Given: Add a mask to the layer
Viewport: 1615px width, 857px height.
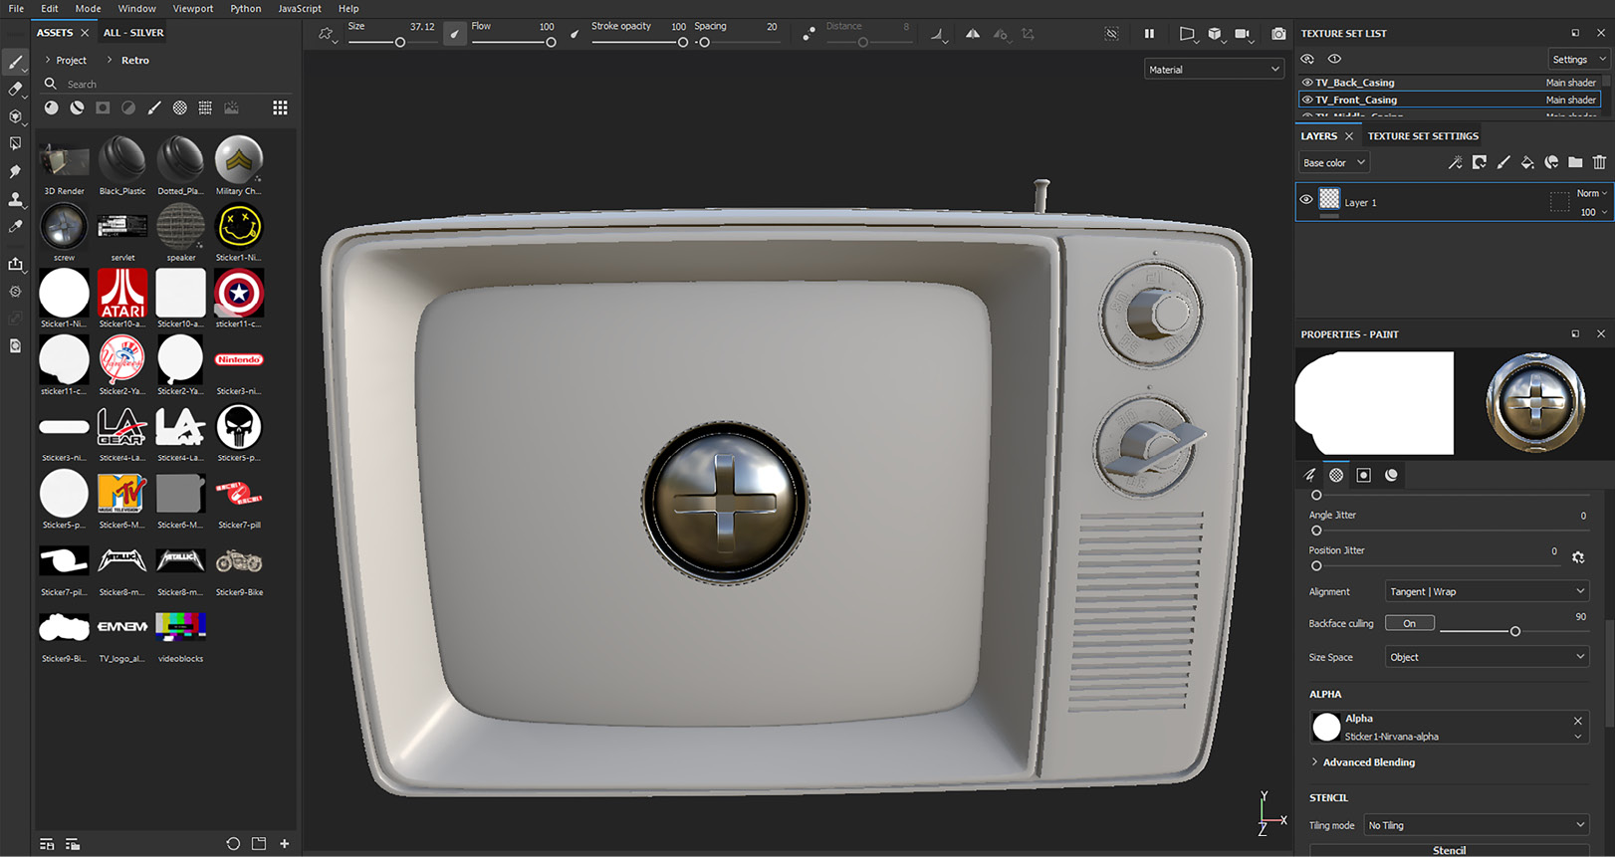Looking at the screenshot, I should (x=1480, y=162).
